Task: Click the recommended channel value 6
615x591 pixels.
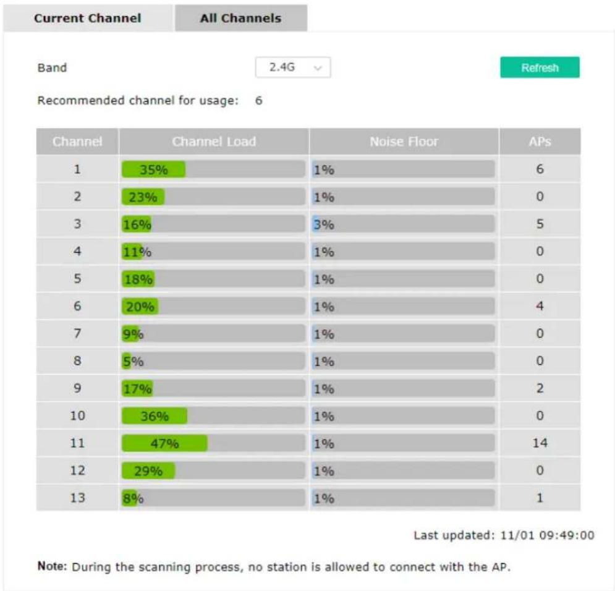Action: (258, 100)
